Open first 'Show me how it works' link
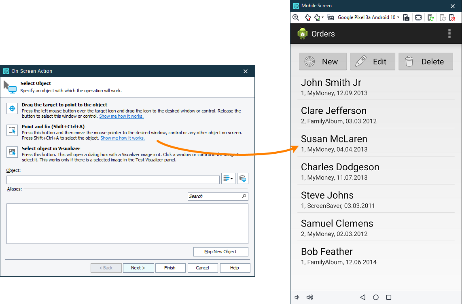 121,116
